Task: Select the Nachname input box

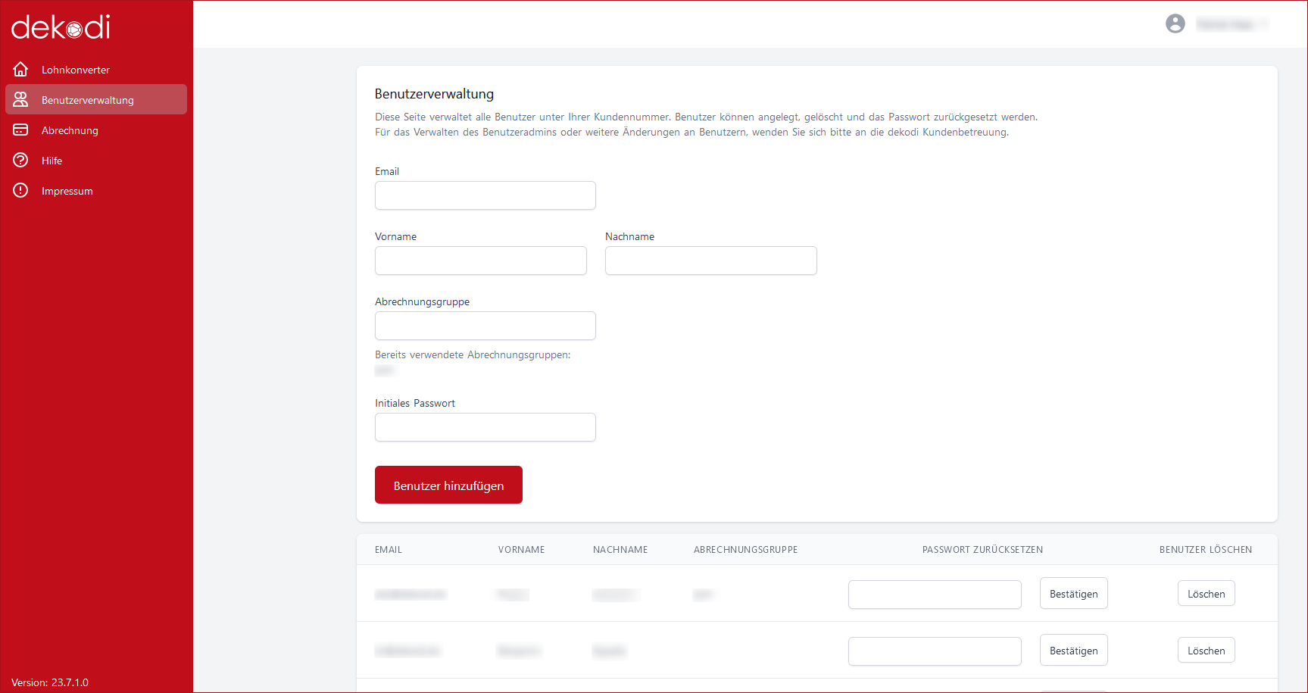Action: pyautogui.click(x=710, y=261)
